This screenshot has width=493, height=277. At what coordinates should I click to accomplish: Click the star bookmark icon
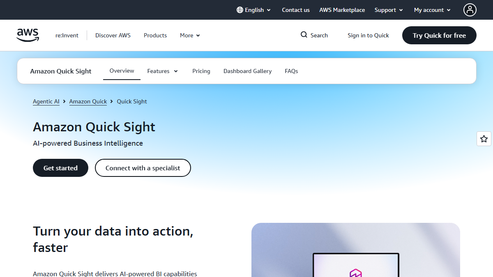484,139
